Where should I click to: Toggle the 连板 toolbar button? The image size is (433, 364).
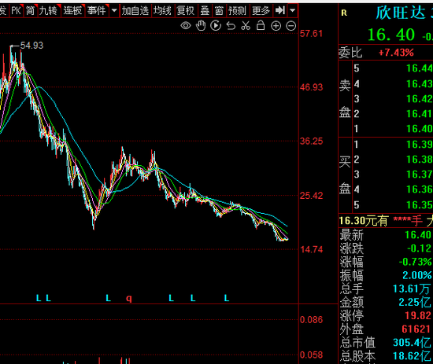72,11
